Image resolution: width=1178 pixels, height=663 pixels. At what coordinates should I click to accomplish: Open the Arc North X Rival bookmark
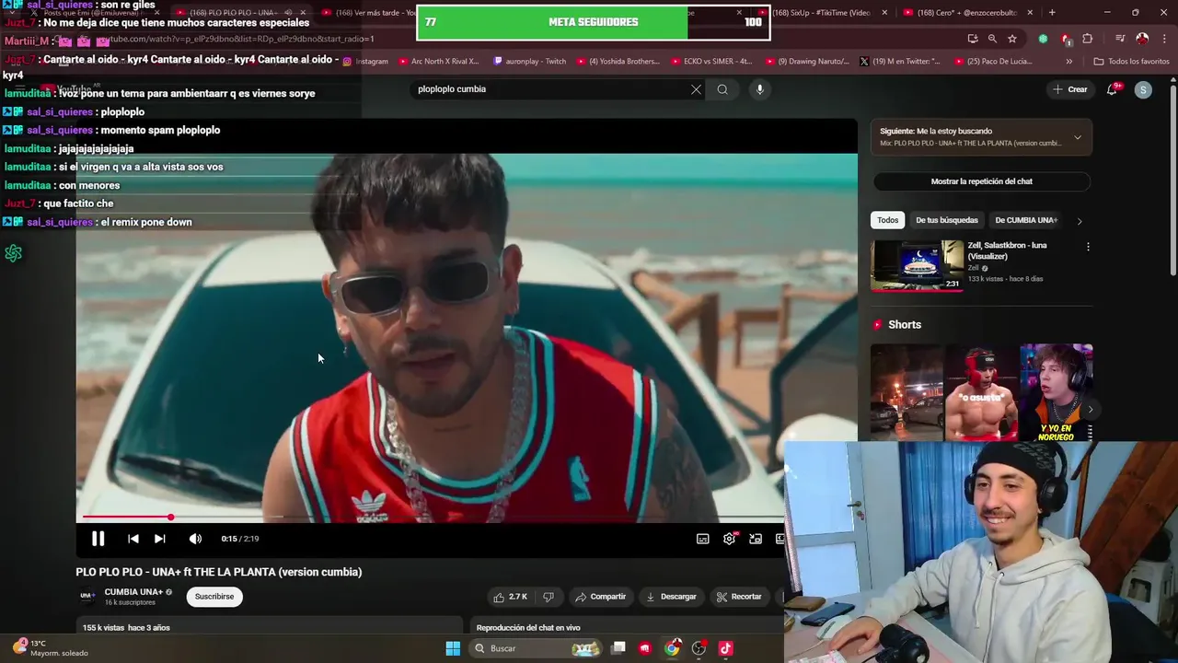click(x=439, y=62)
